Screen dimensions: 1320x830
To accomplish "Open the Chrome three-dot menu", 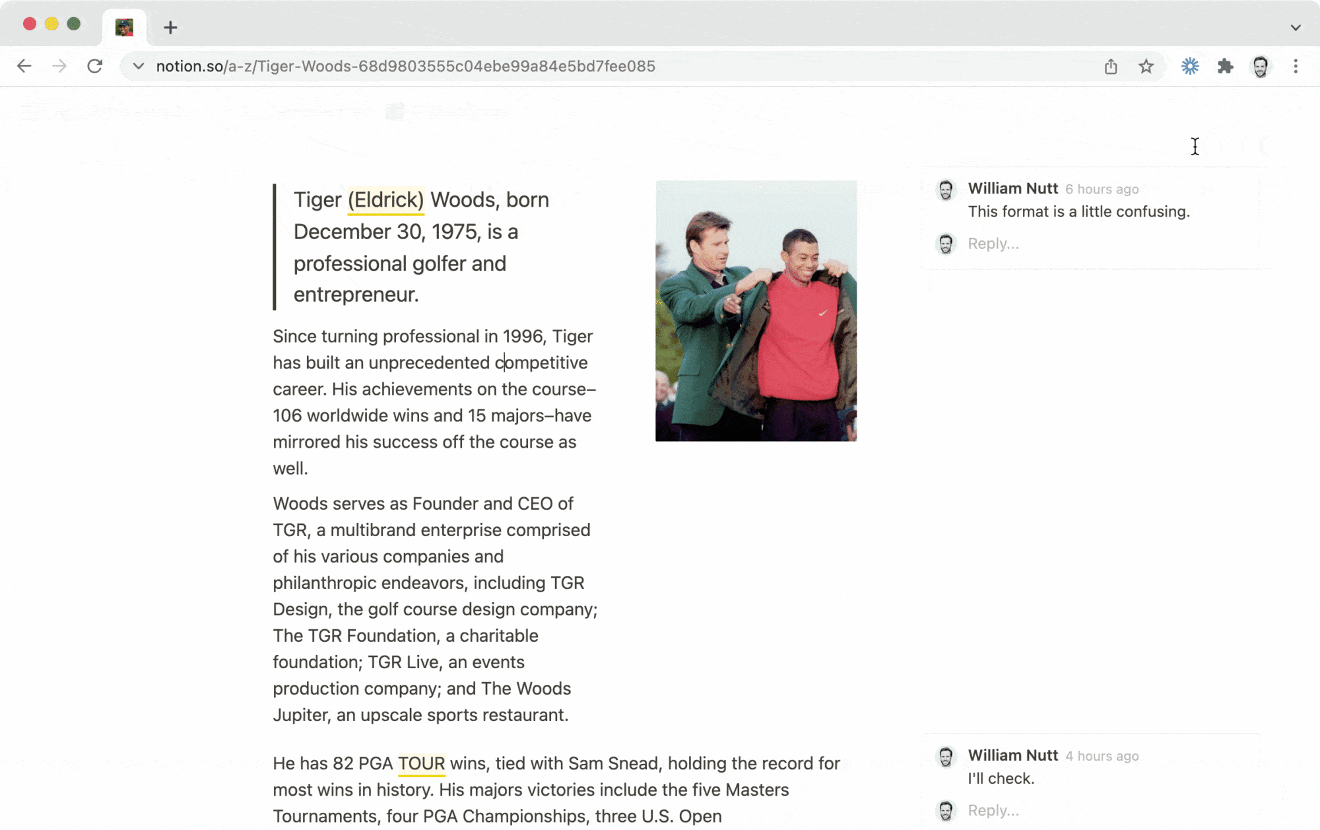I will point(1296,66).
